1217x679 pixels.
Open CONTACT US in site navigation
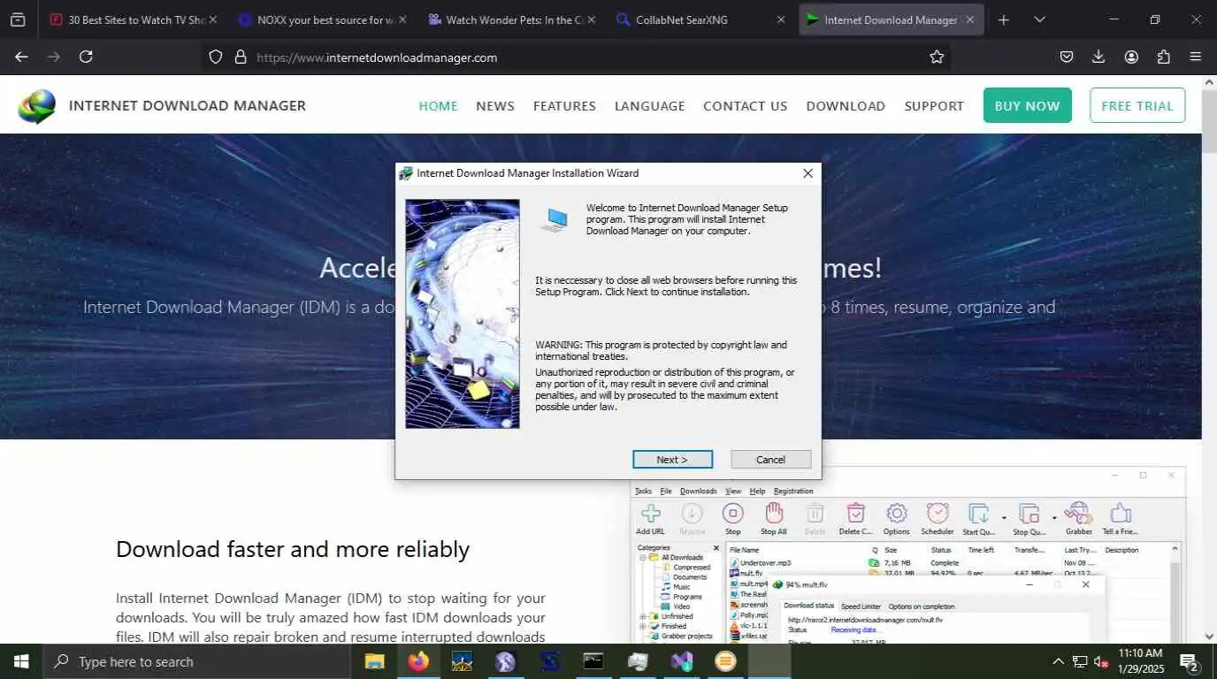click(746, 106)
